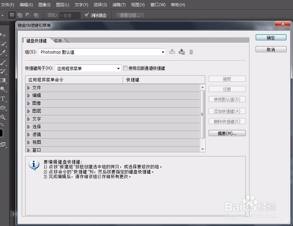Screen dimensions: 293x226
Task: Delete current shortcut set trash icon
Action: (191, 52)
